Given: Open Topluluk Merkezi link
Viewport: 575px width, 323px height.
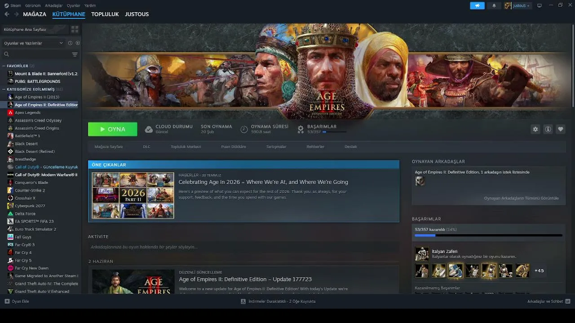Looking at the screenshot, I should [x=186, y=147].
